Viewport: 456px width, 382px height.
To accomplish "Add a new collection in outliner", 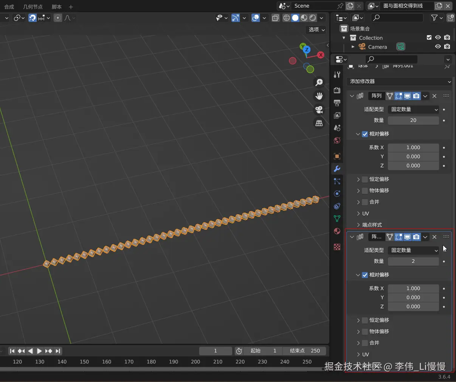I will pyautogui.click(x=451, y=18).
